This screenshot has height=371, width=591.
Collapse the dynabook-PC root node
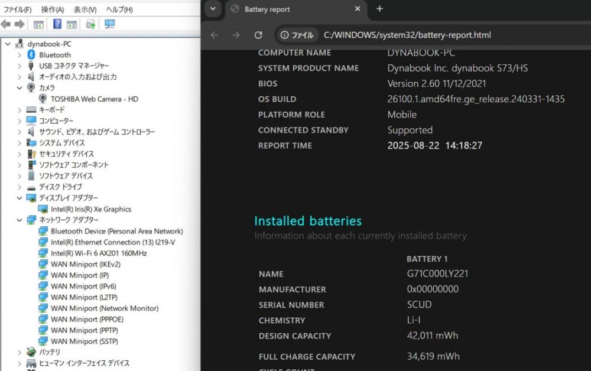tap(8, 44)
